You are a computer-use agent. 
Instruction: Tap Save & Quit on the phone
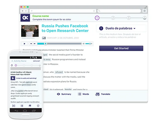[37, 61]
